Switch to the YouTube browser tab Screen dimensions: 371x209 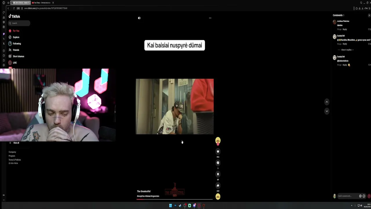pyautogui.click(x=41, y=3)
